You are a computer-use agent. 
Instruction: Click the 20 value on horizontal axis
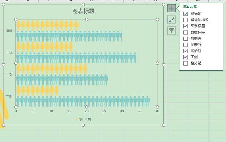[87, 111]
